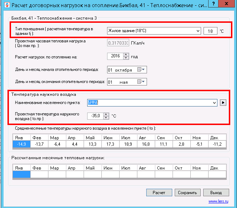Image resolution: width=237 pixels, height=208 pixels.
Task: Expand the room type dropdown Жилое здание
Action: click(198, 31)
